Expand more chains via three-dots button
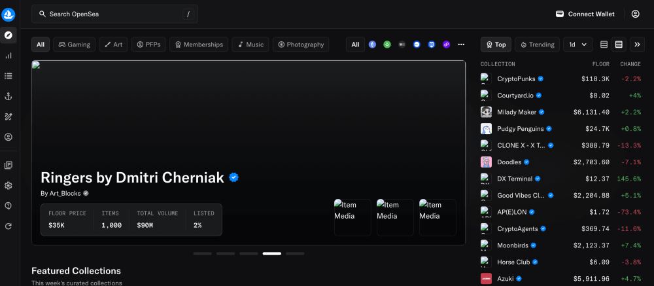The width and height of the screenshot is (654, 286). pos(461,45)
